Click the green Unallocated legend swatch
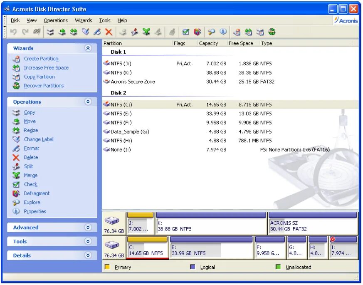 click(278, 267)
